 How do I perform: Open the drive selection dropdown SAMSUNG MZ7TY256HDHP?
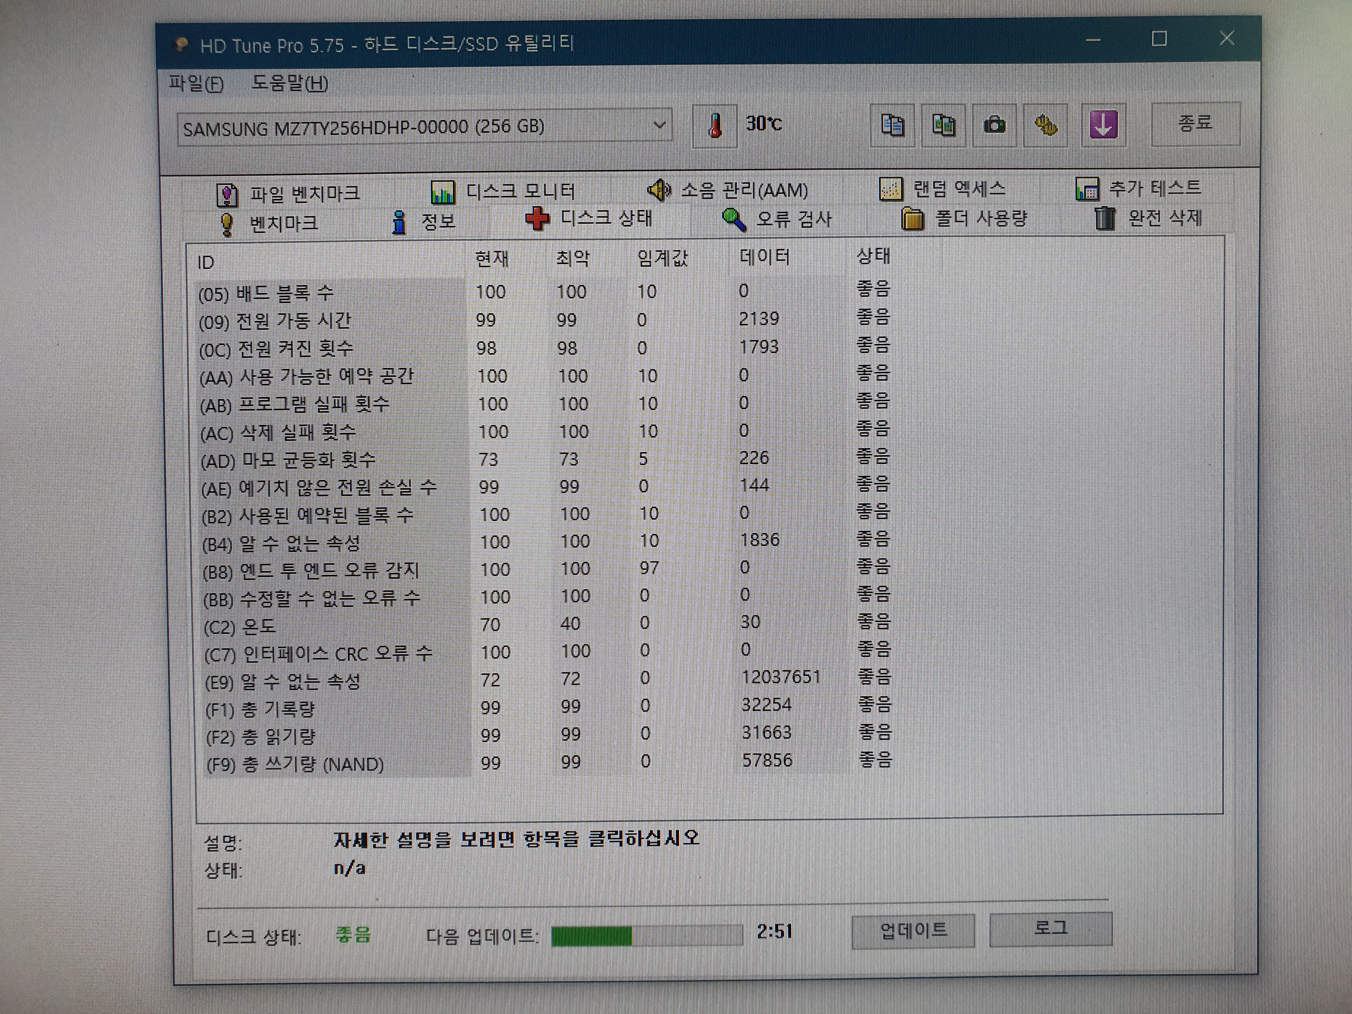tap(424, 126)
